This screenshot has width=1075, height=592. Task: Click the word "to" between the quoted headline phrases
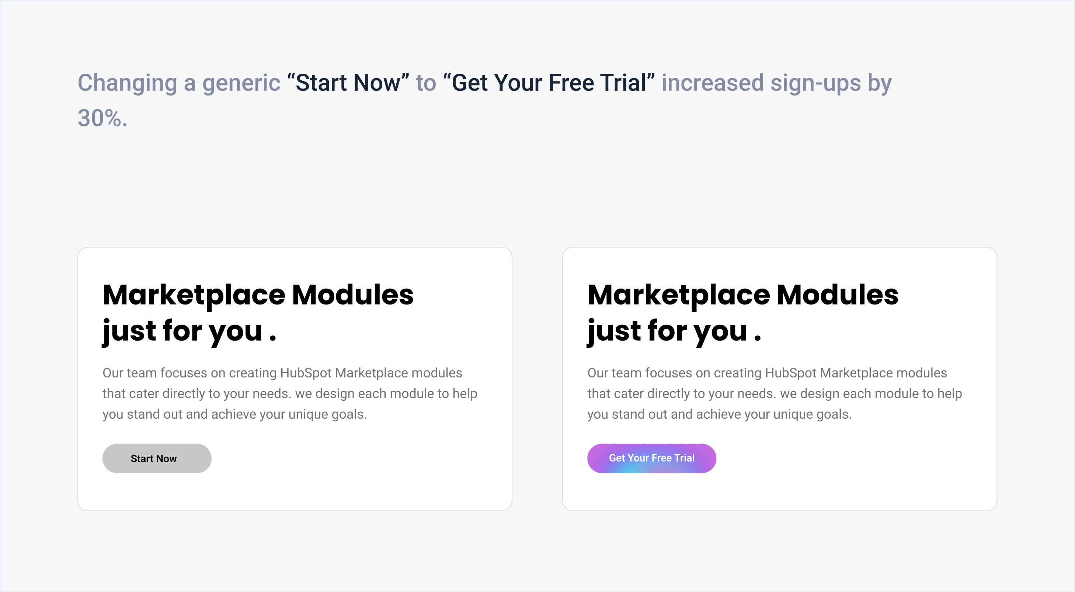coord(426,83)
